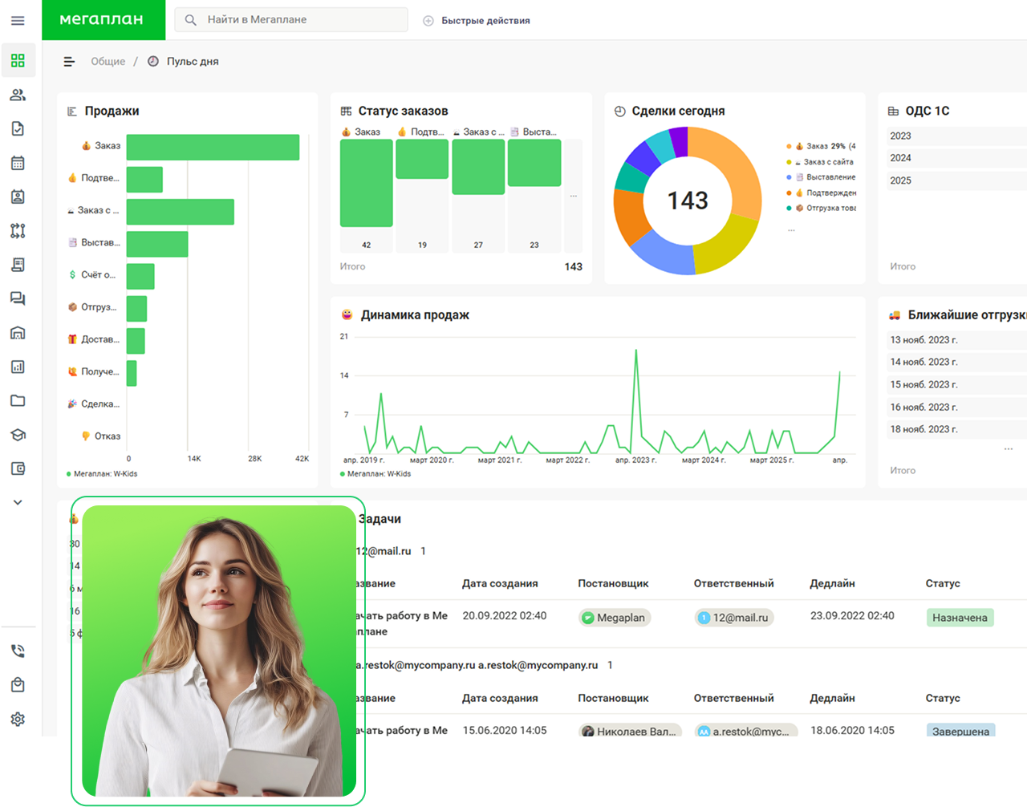Open the reports chart sidebar icon
This screenshot has width=1027, height=807.
point(18,367)
